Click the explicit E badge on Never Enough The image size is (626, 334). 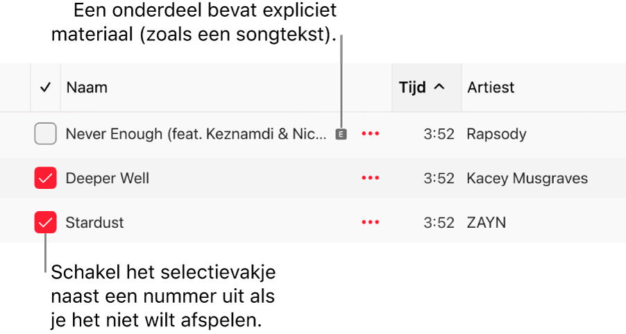point(340,134)
